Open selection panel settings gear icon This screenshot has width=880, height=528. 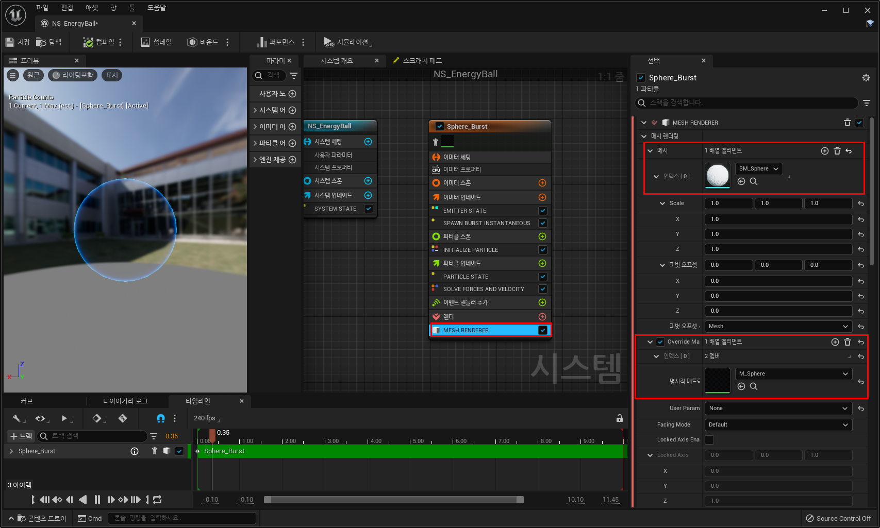click(x=866, y=78)
